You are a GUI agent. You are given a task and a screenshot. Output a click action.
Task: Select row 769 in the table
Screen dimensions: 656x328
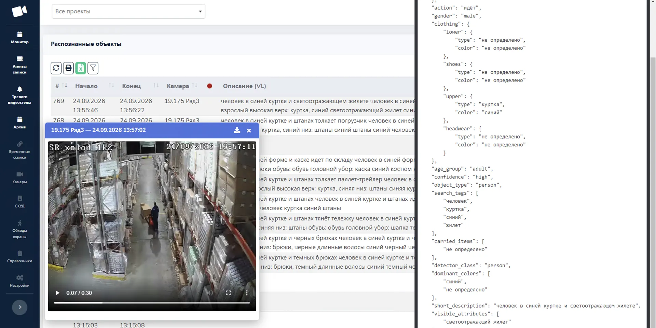tap(232, 105)
